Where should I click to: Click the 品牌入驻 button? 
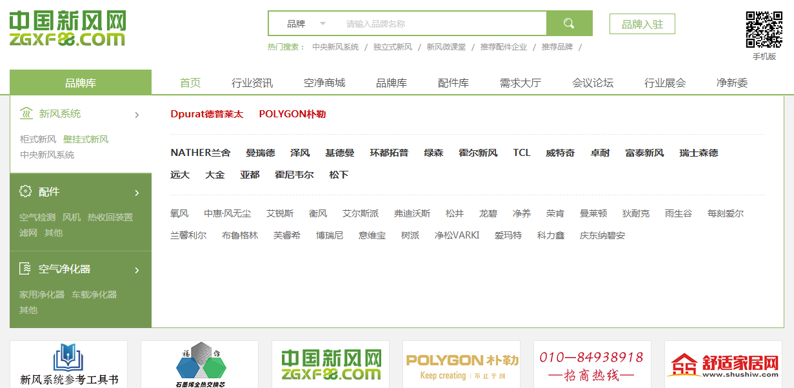click(642, 24)
